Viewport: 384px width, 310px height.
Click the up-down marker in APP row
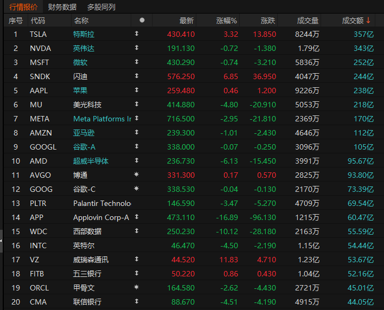click(x=137, y=217)
